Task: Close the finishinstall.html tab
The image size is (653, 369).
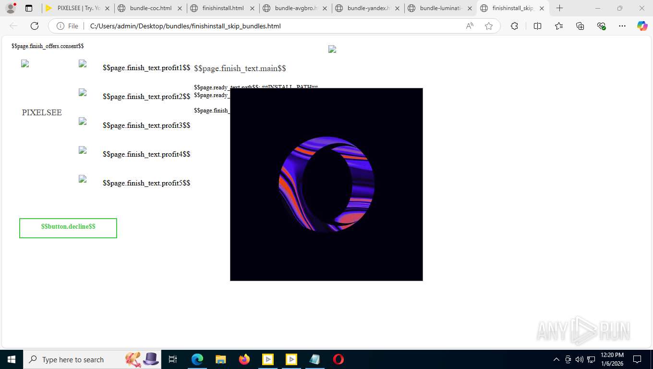Action: click(x=253, y=8)
